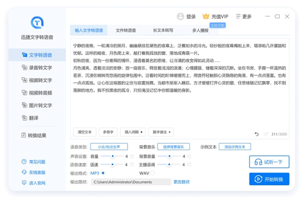Click the user avatar icon

180,17
